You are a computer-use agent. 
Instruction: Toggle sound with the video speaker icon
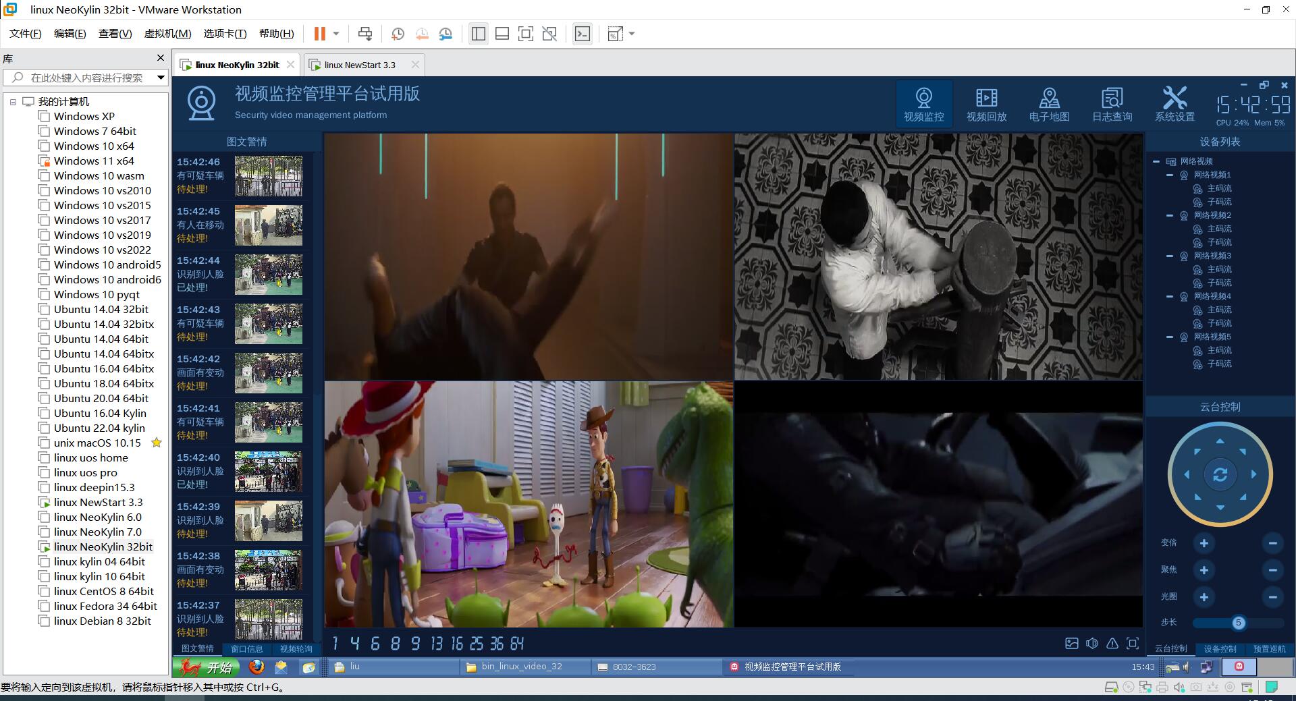click(1092, 644)
